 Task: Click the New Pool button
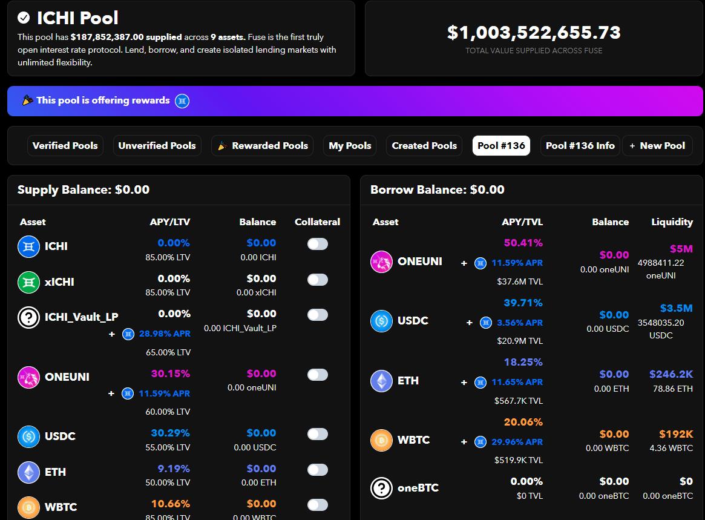click(657, 146)
